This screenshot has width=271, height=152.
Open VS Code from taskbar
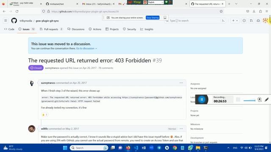(x=136, y=148)
